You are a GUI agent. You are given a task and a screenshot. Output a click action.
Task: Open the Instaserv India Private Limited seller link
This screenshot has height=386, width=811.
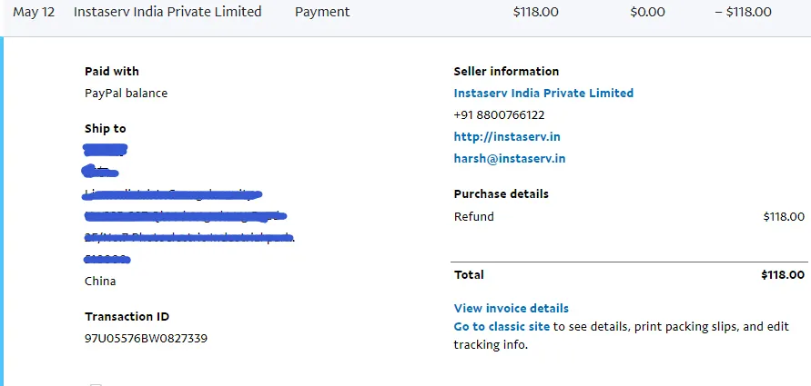pos(543,93)
